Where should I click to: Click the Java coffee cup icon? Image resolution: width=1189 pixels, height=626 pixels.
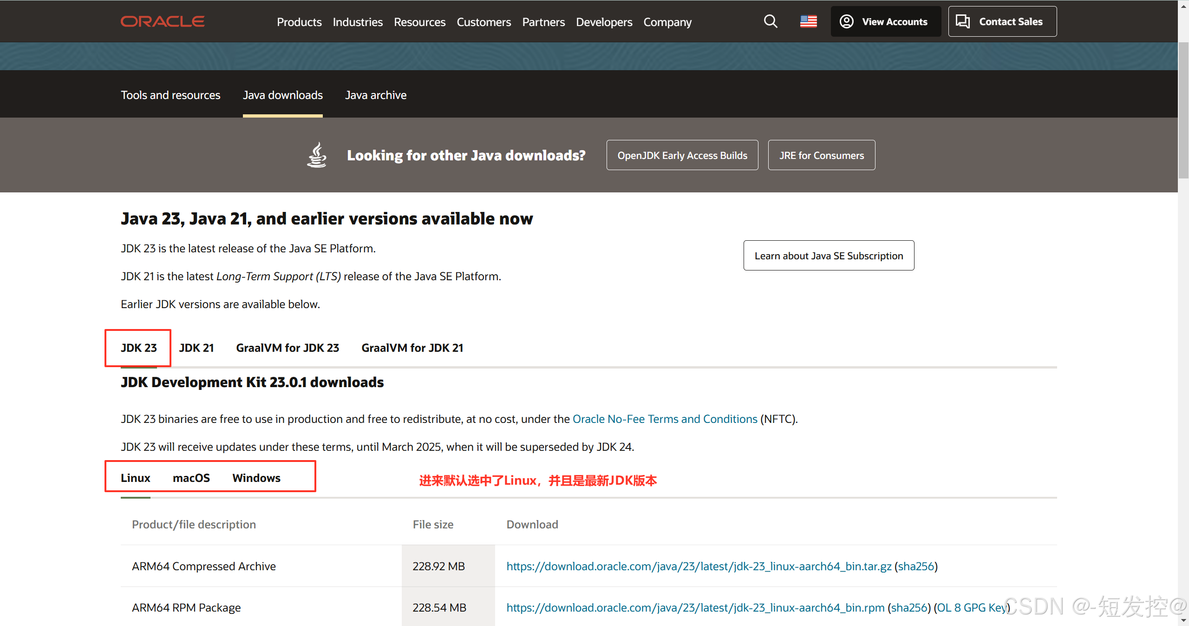click(317, 155)
